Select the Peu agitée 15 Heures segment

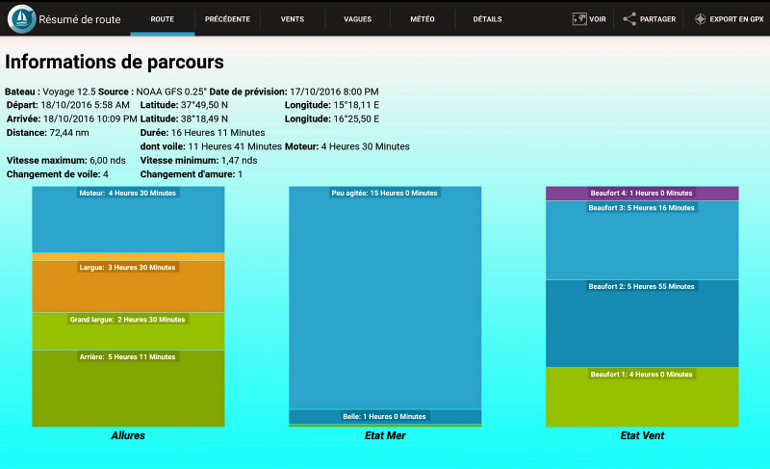point(385,298)
